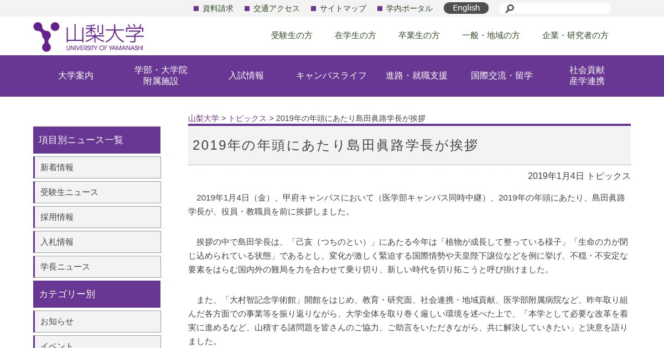Open 入札情報 in sidebar

tap(97, 242)
